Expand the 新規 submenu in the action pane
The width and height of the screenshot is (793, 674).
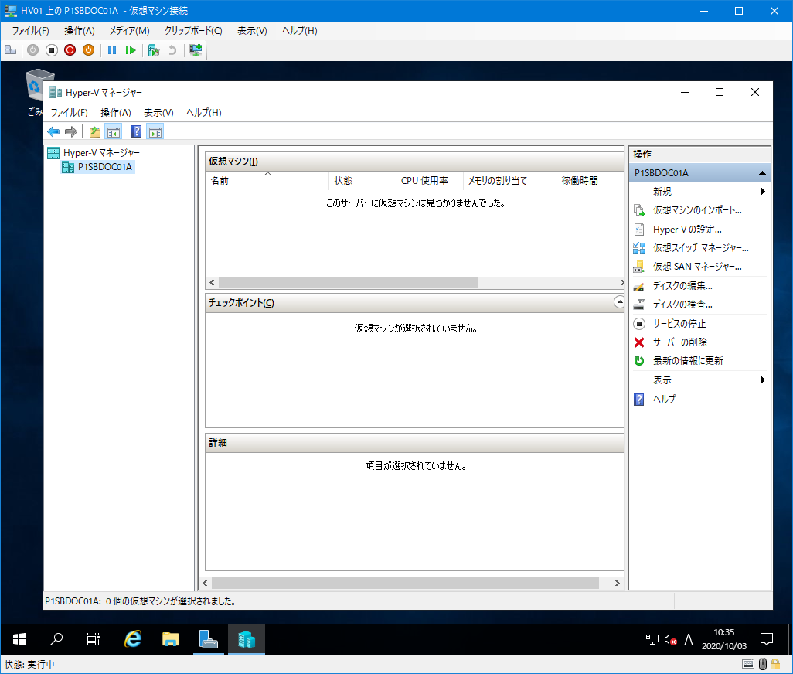click(x=763, y=191)
